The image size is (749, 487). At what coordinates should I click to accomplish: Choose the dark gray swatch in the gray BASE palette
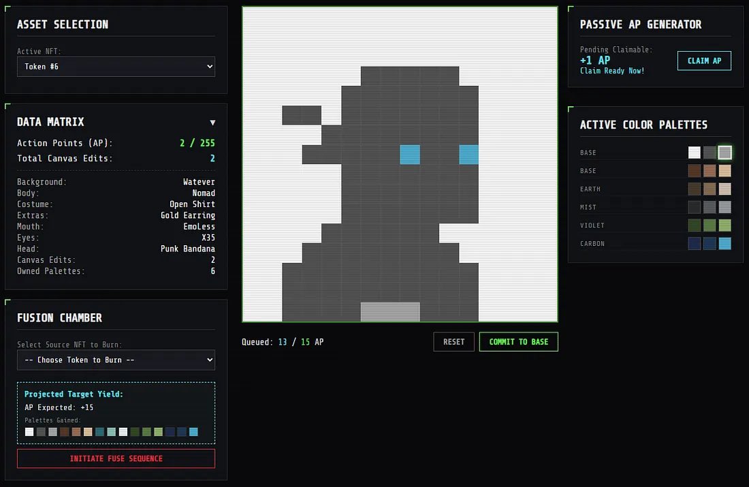coord(710,153)
